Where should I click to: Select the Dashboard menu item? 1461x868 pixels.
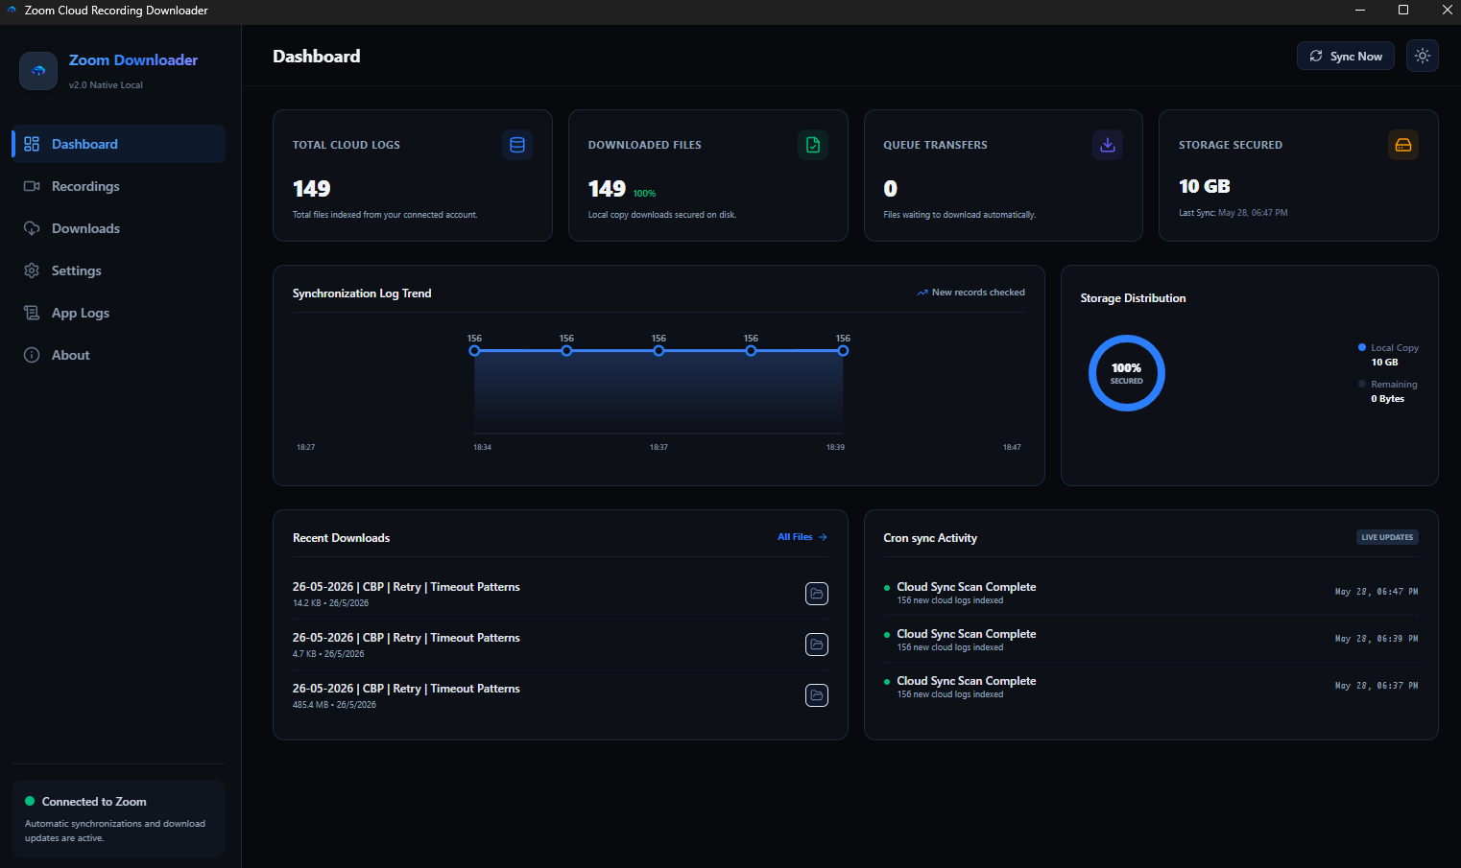[x=119, y=144]
